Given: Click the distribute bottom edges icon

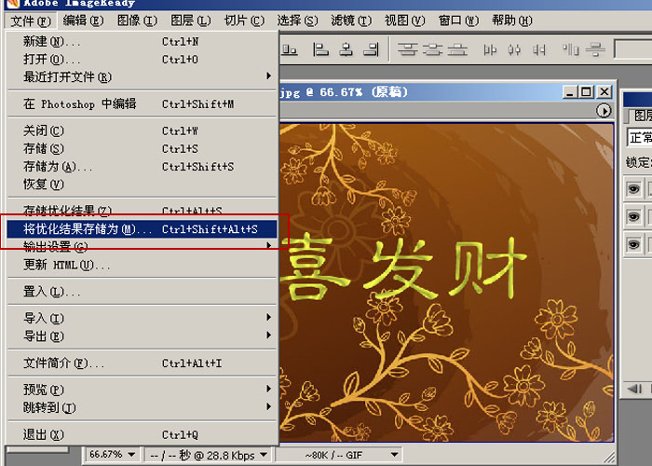Looking at the screenshot, I should [x=457, y=50].
